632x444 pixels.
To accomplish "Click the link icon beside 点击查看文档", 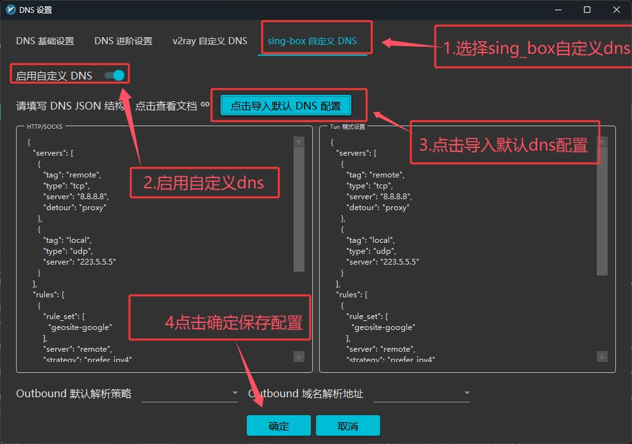I will click(206, 104).
